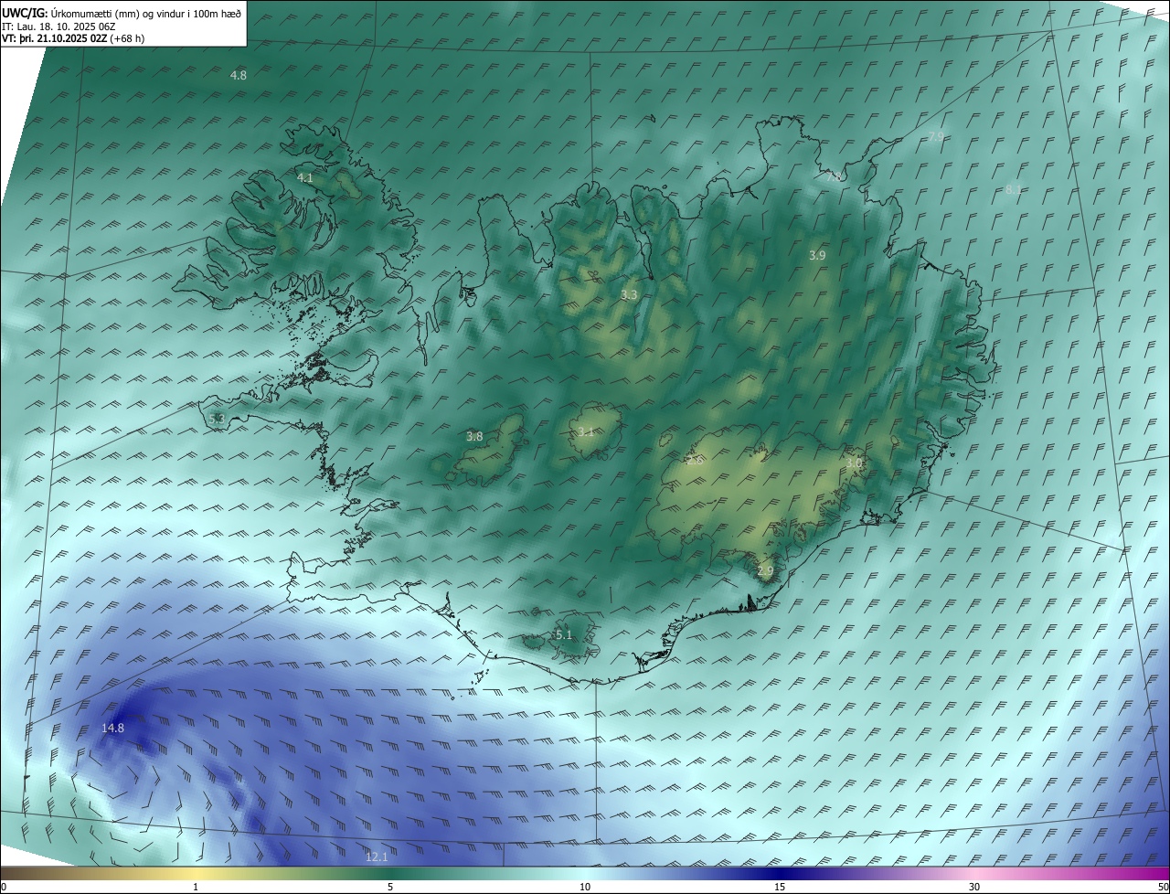
Task: Click the 15 tick on the color scale
Action: click(780, 887)
